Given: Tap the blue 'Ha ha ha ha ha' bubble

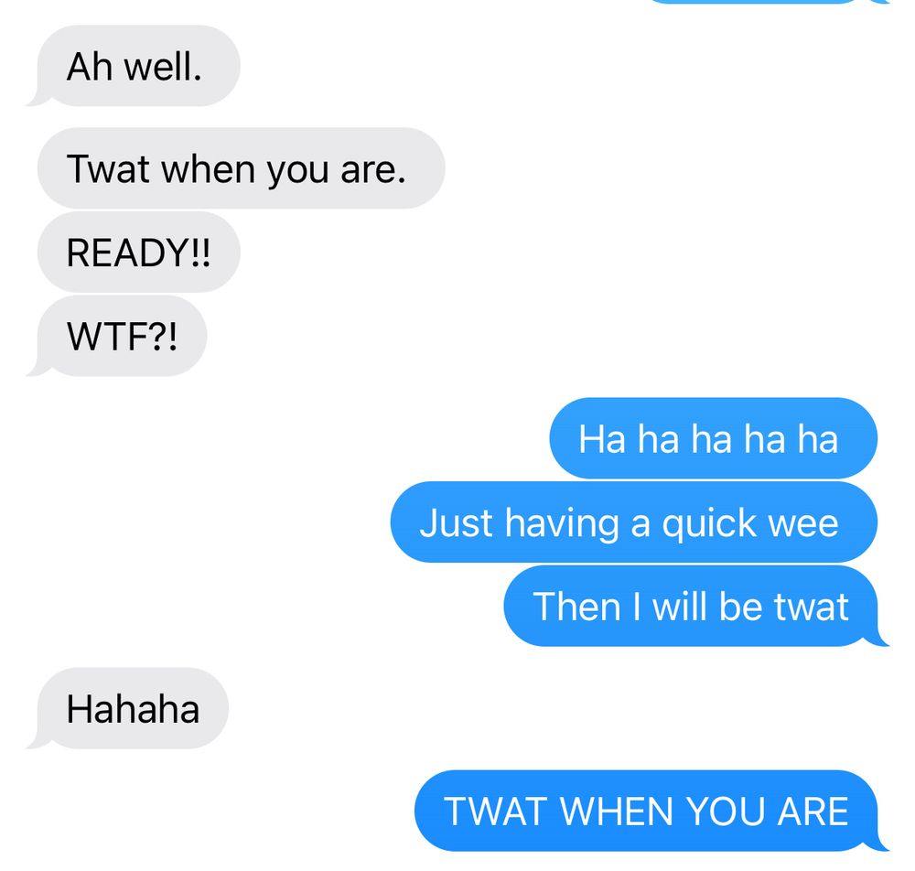Looking at the screenshot, I should (x=713, y=438).
